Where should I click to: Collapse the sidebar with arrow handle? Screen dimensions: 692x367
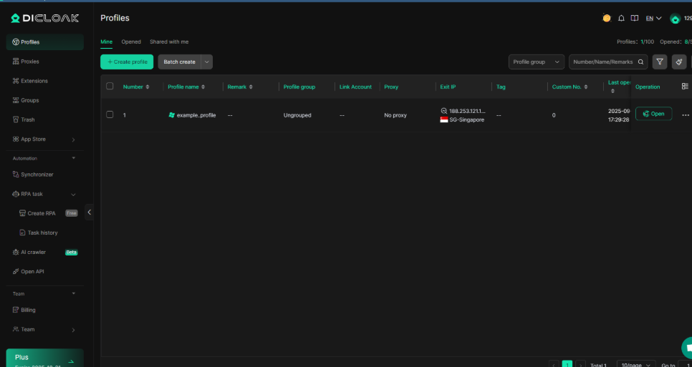coord(89,212)
